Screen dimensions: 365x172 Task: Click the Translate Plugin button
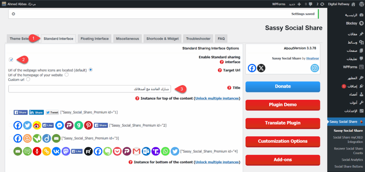[x=283, y=123]
